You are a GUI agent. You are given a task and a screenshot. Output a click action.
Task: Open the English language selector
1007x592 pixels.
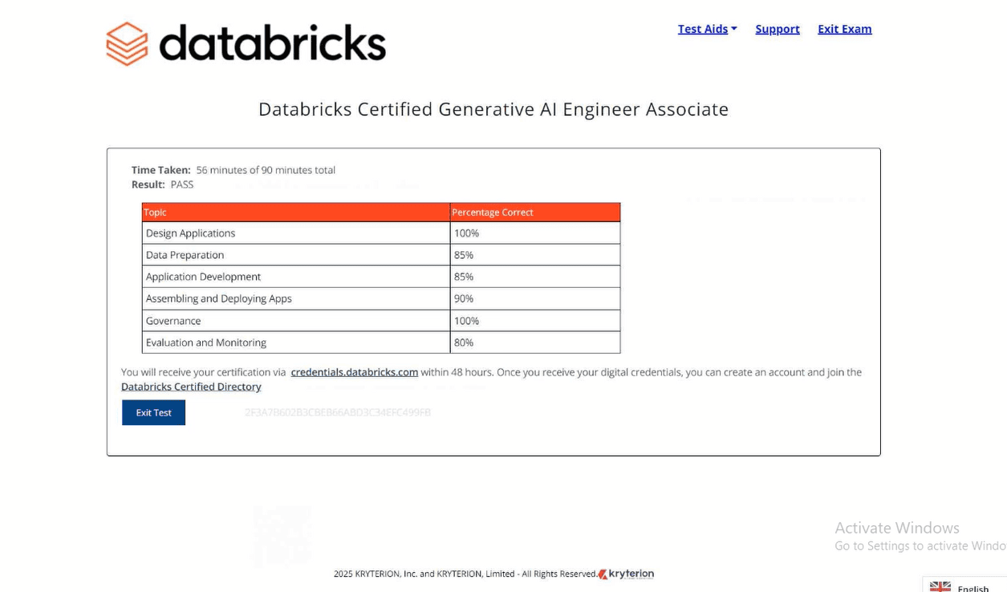tap(972, 587)
